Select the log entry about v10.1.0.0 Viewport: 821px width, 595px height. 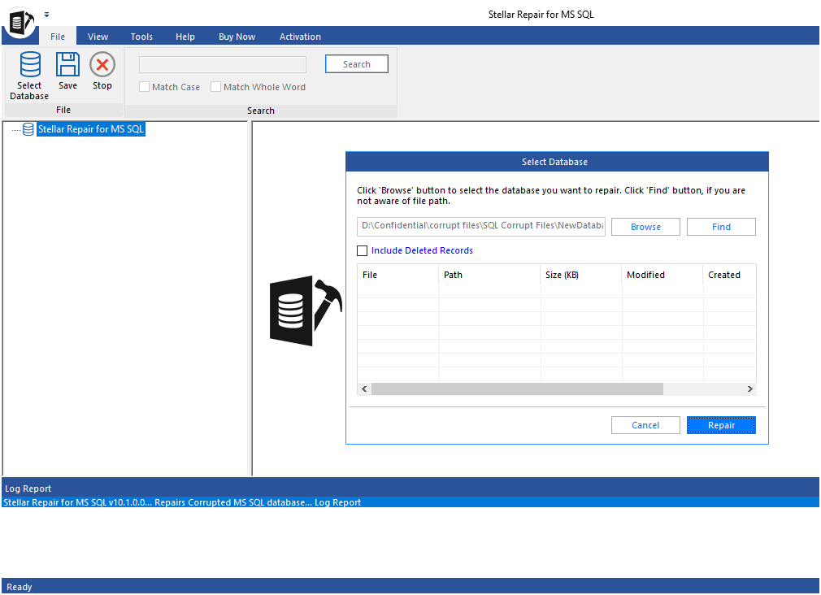coord(410,502)
